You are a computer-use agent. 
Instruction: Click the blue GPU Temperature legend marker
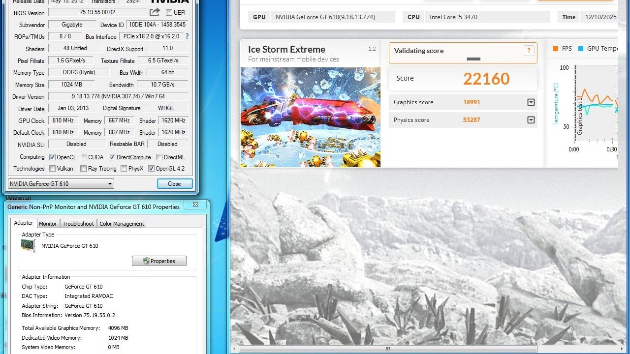point(581,49)
